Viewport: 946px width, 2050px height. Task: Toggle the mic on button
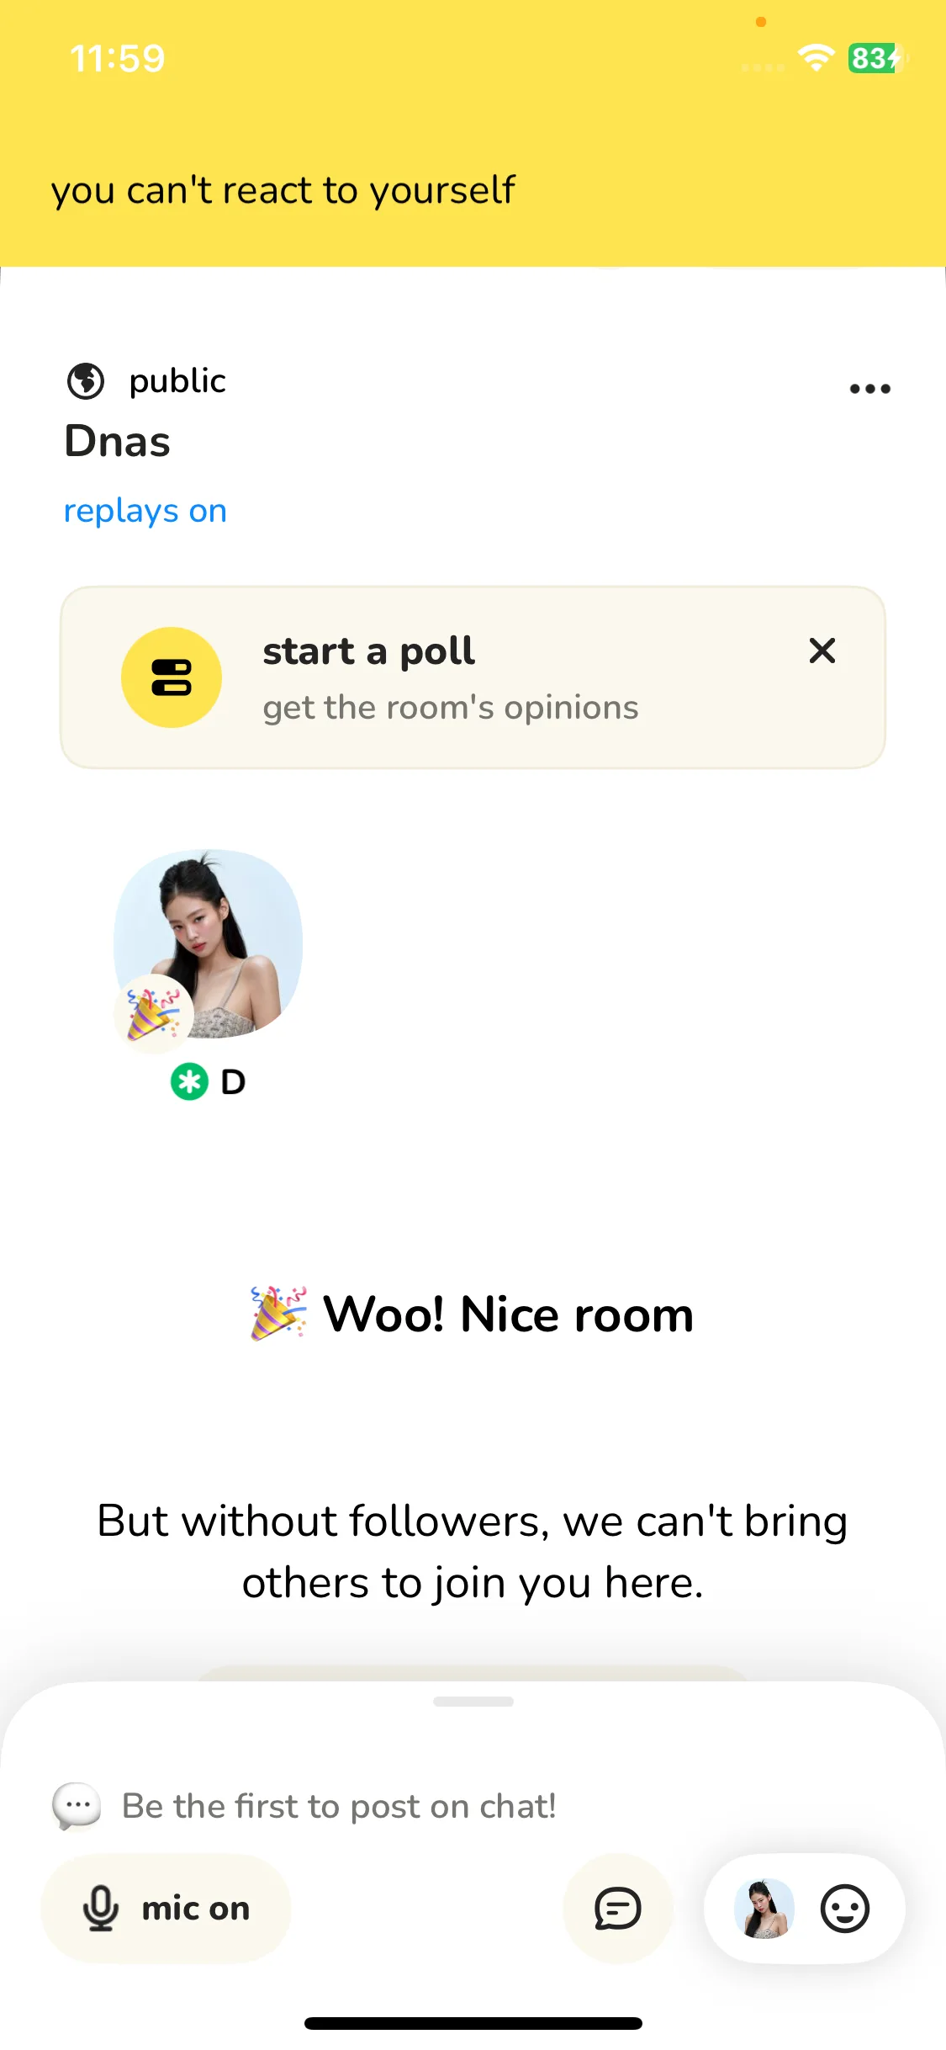(166, 1908)
